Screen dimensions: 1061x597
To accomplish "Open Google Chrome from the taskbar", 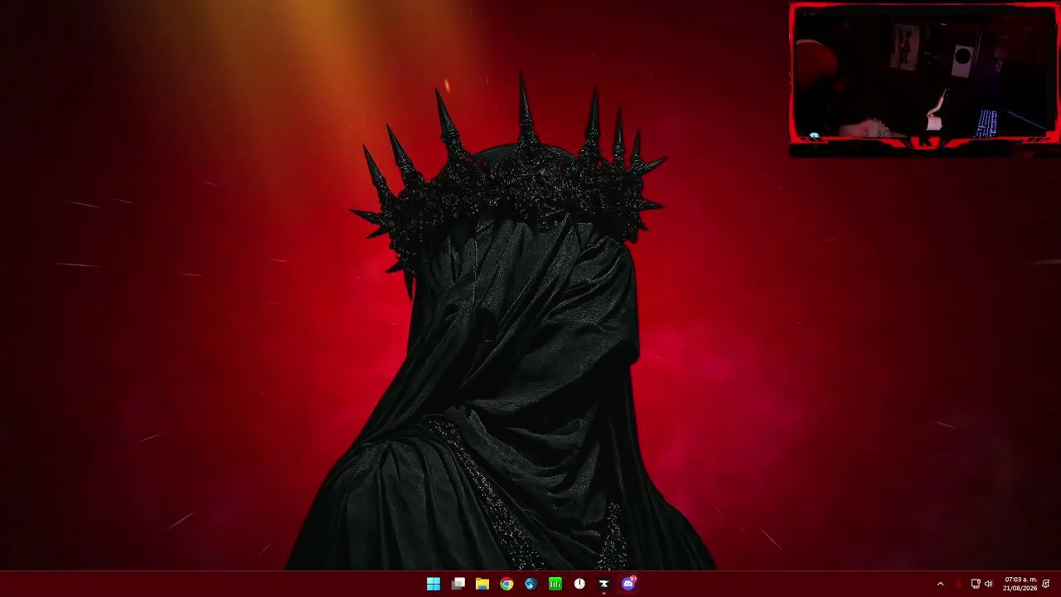I will (506, 584).
